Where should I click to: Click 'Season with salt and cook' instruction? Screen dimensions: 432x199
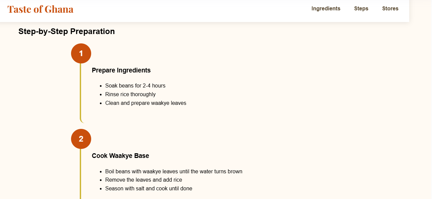149,188
